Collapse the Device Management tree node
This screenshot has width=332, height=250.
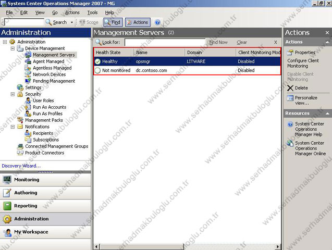[13, 48]
